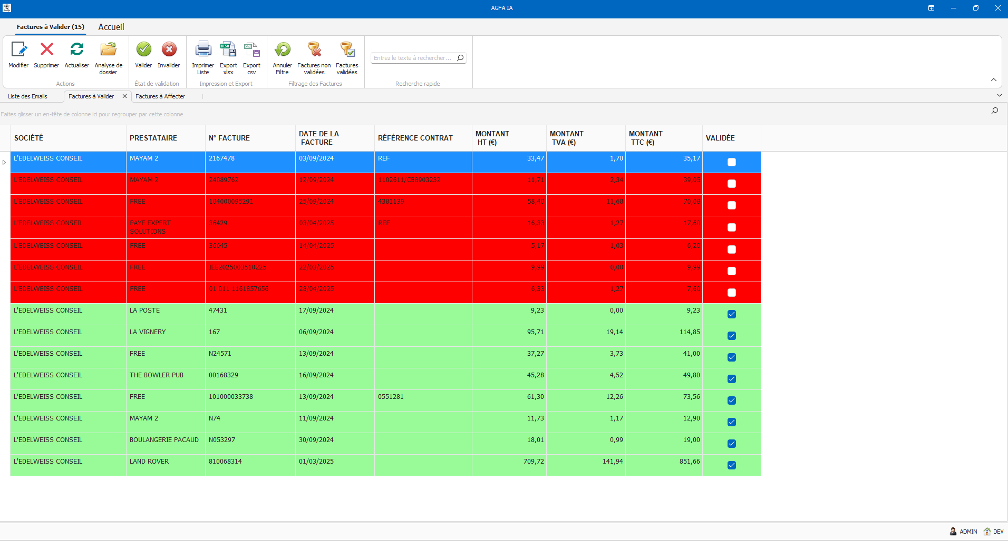
Task: Expand the row indicator arrow of first row
Action: (x=4, y=162)
